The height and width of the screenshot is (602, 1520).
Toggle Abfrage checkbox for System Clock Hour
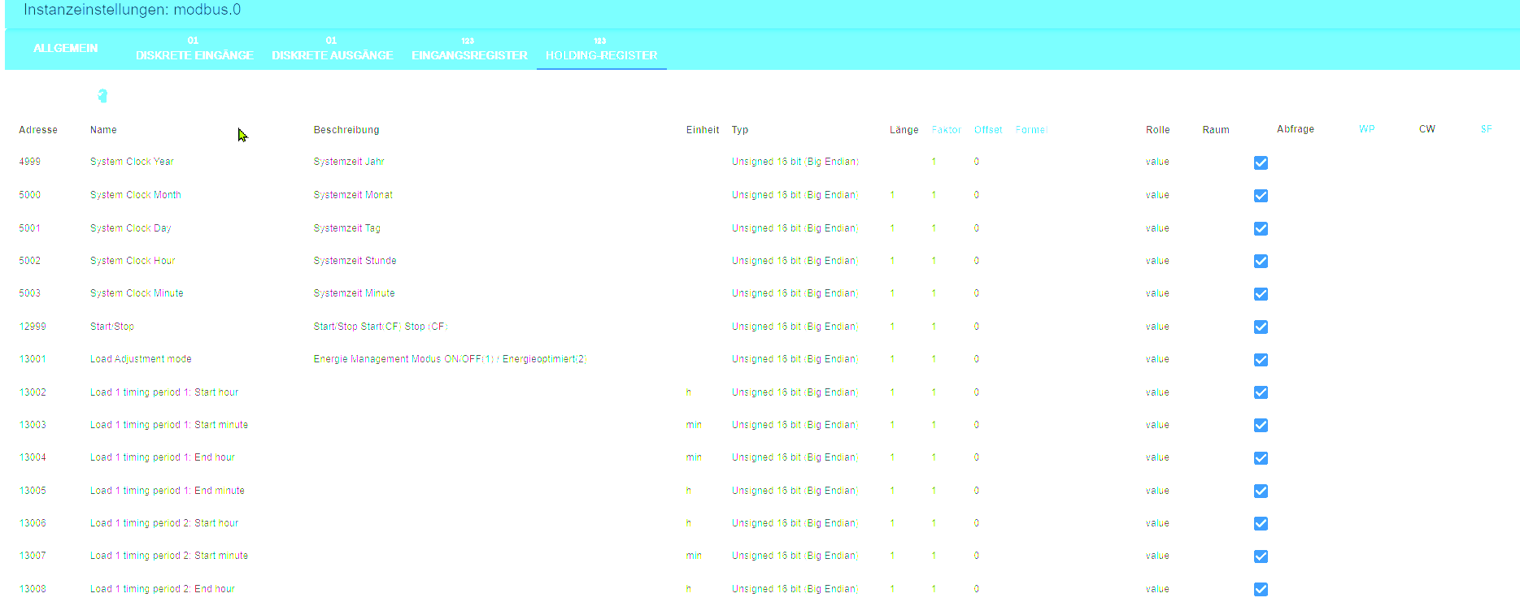coord(1261,261)
